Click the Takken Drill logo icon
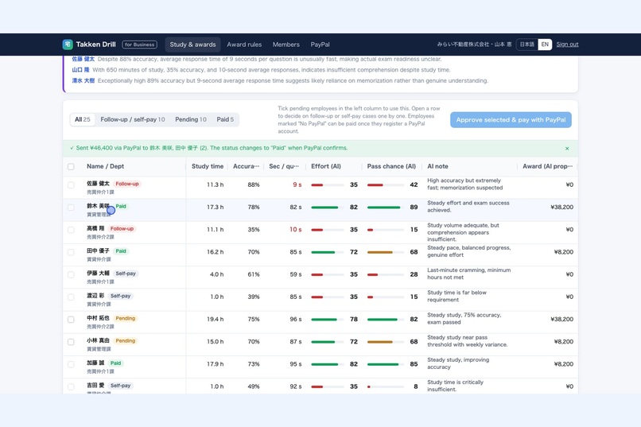The image size is (641, 427). [68, 44]
